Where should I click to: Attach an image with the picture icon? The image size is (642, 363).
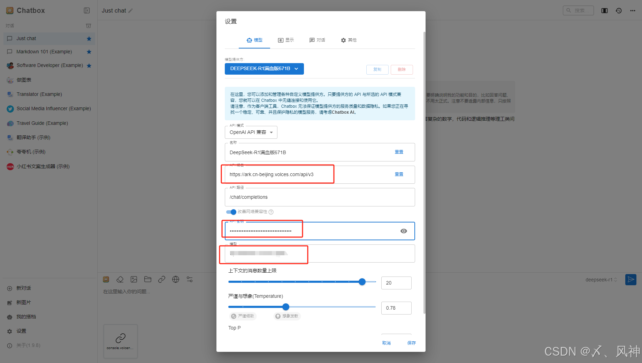[134, 279]
